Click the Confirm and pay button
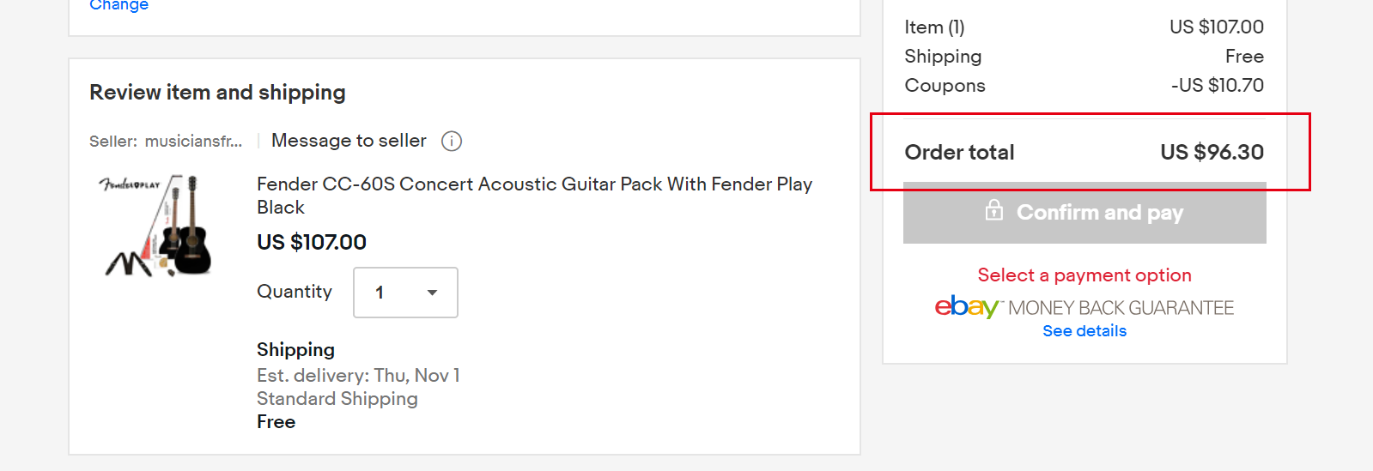The width and height of the screenshot is (1373, 471). coord(1084,213)
